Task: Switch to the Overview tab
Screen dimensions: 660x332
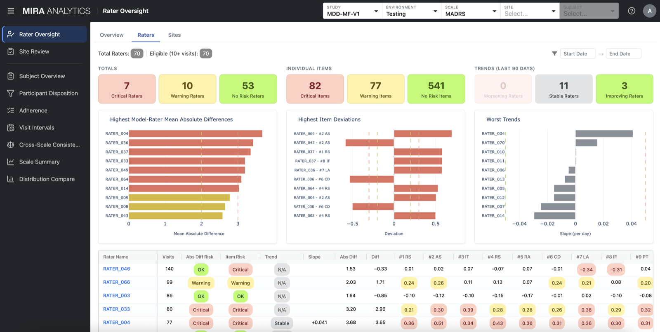Action: click(x=111, y=35)
